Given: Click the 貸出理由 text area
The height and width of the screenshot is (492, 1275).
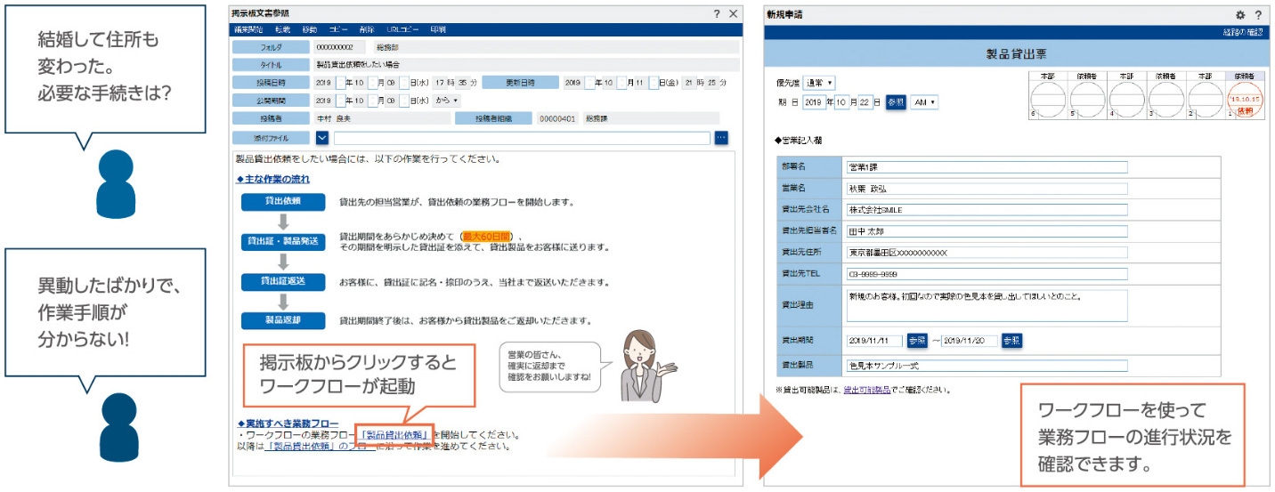Looking at the screenshot, I should (x=987, y=305).
